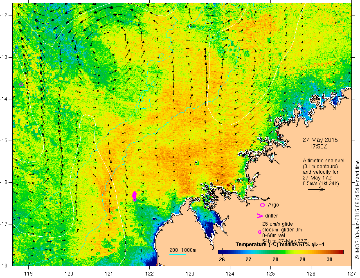Viewport: 360px width, 278px height.
Task: Click the '25 cm/s glide' text
Action: click(x=277, y=224)
